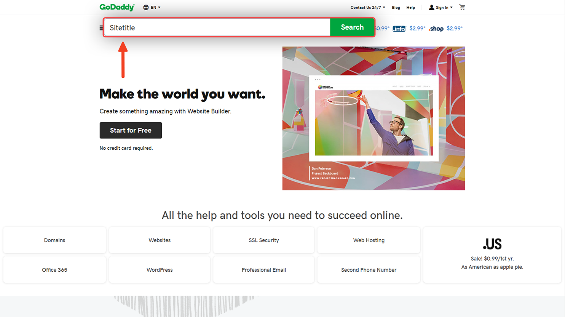Viewport: 565px width, 317px height.
Task: Select the WordPress tile
Action: (160, 270)
